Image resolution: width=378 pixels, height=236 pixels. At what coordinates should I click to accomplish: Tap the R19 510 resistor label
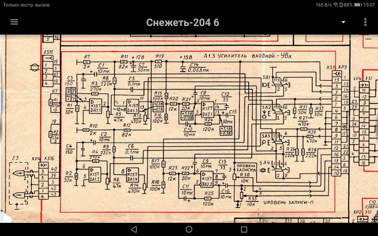[159, 61]
